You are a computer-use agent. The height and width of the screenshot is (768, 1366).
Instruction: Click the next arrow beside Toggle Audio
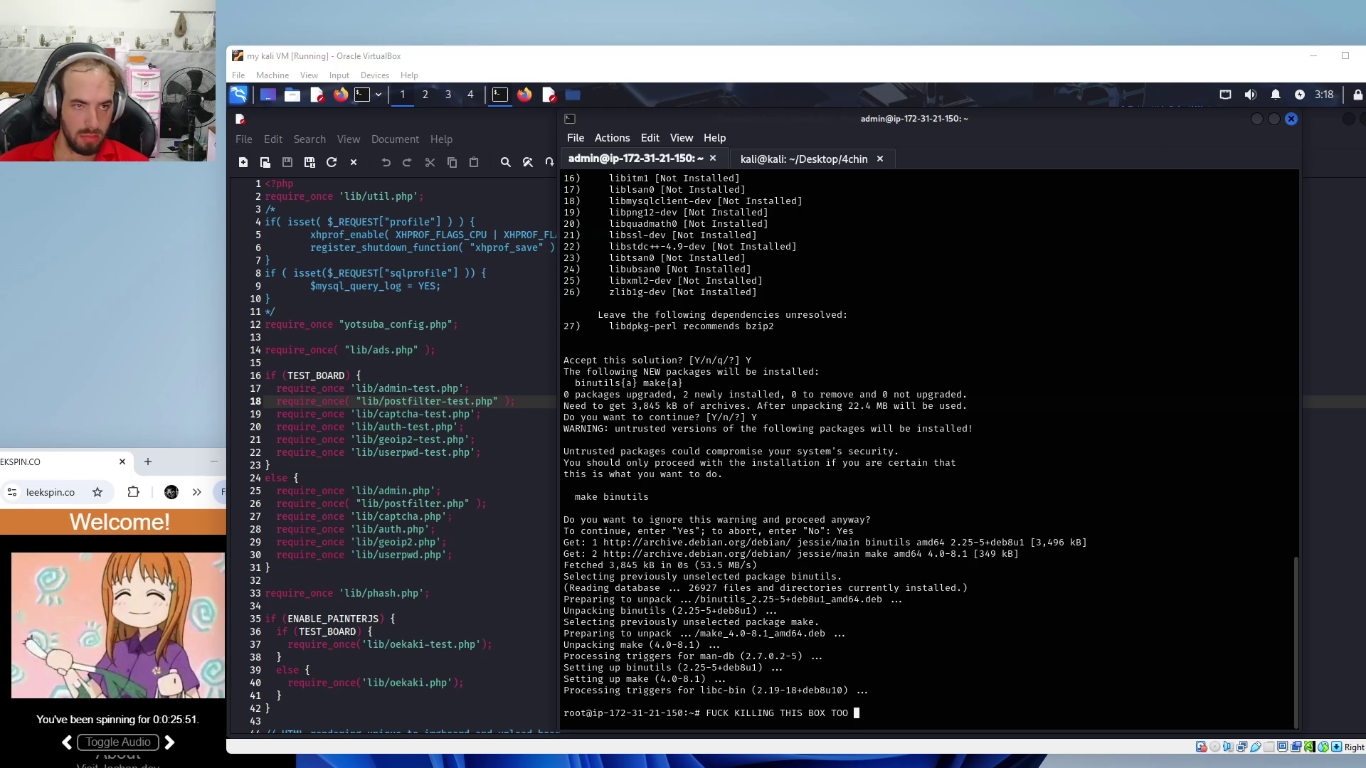pyautogui.click(x=169, y=742)
